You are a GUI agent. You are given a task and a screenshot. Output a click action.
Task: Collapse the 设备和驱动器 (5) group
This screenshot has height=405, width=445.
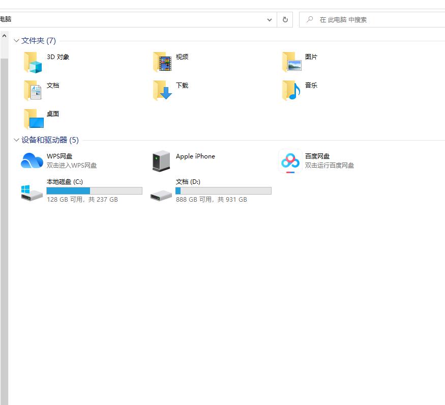[16, 140]
